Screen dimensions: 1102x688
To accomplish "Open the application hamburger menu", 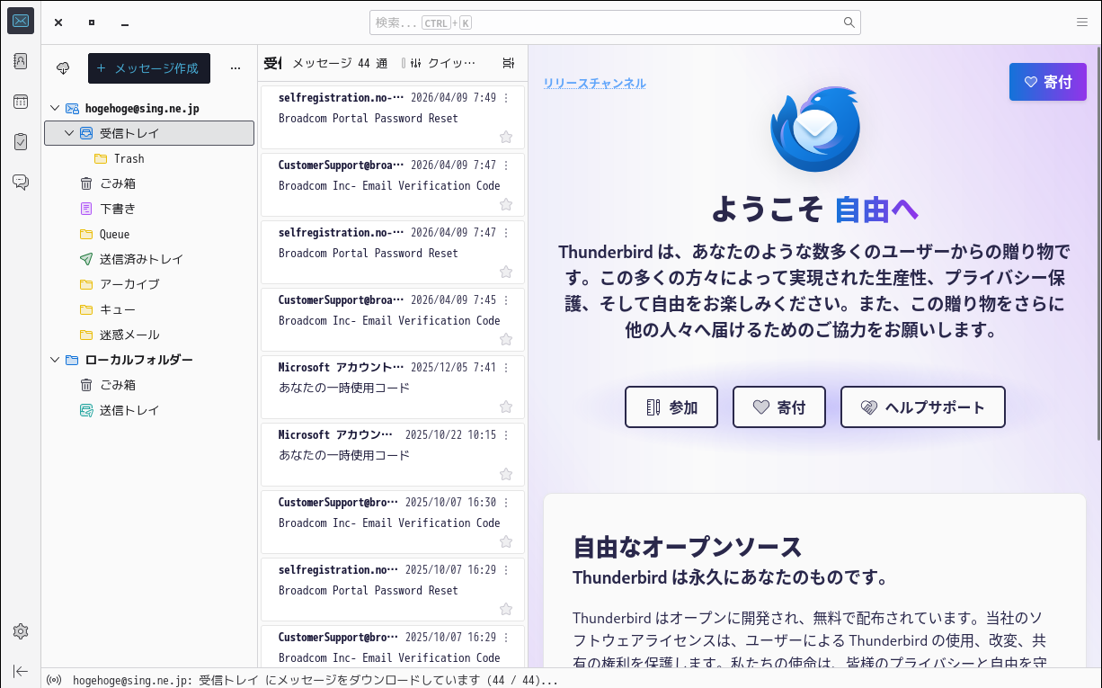I will pos(1082,22).
